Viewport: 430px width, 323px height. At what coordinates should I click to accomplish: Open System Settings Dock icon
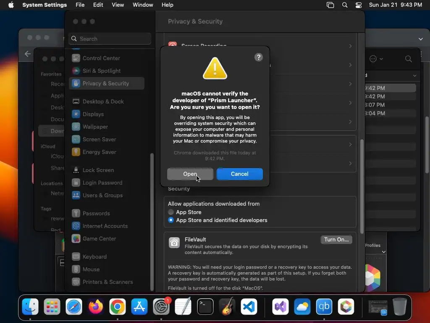pyautogui.click(x=161, y=307)
